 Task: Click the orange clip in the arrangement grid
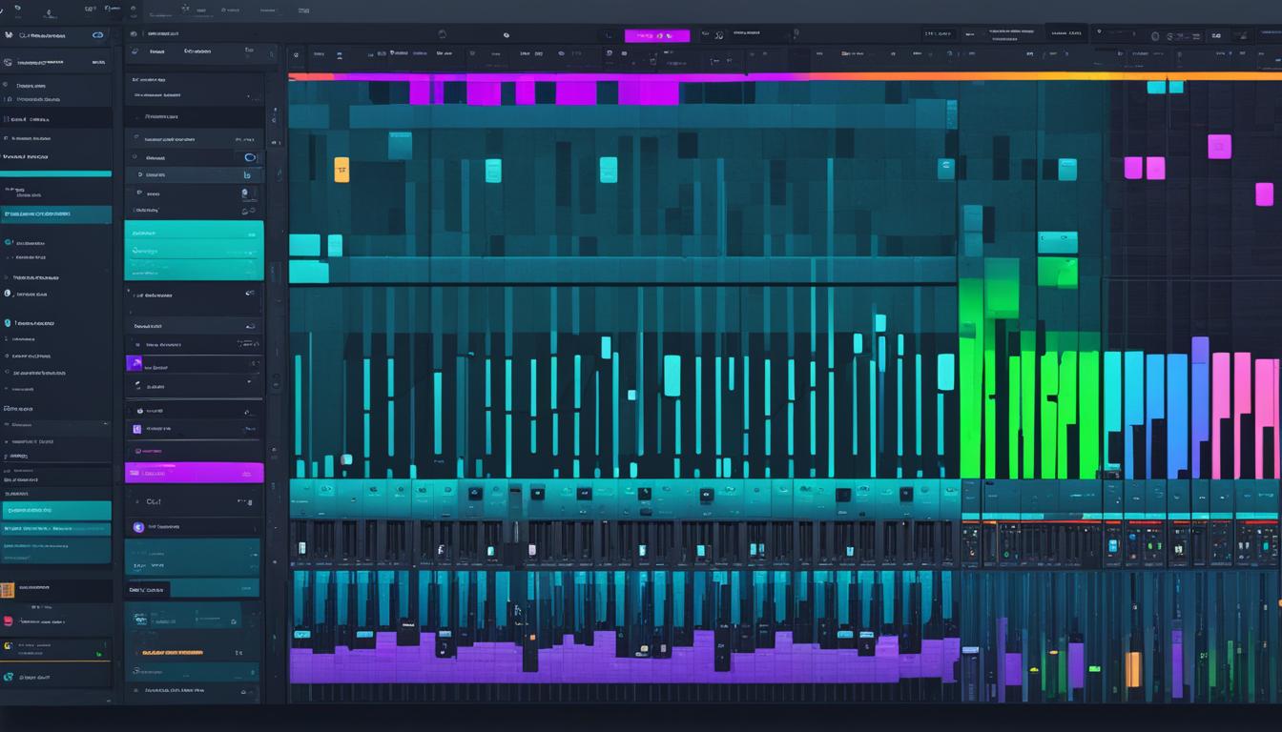point(341,168)
